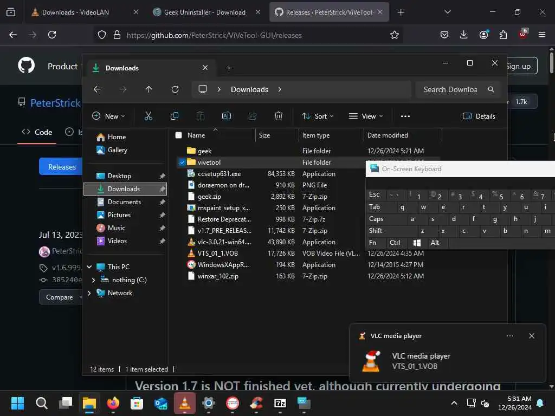Toggle the select-all checkbox in Name header
This screenshot has height=416, width=555.
(x=179, y=135)
